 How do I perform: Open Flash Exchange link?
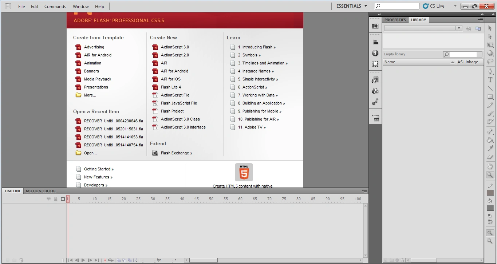(x=172, y=153)
